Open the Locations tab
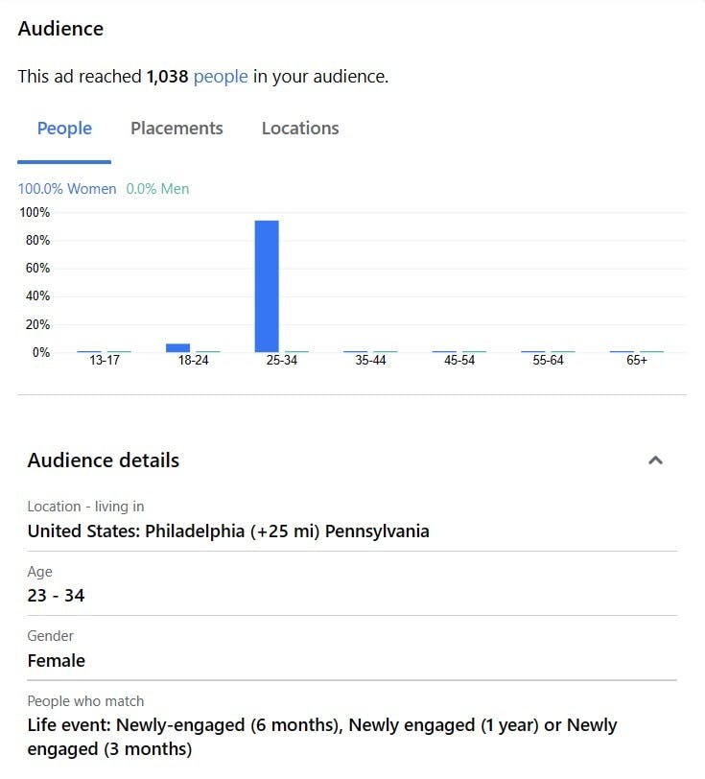This screenshot has height=779, width=705. (x=300, y=129)
